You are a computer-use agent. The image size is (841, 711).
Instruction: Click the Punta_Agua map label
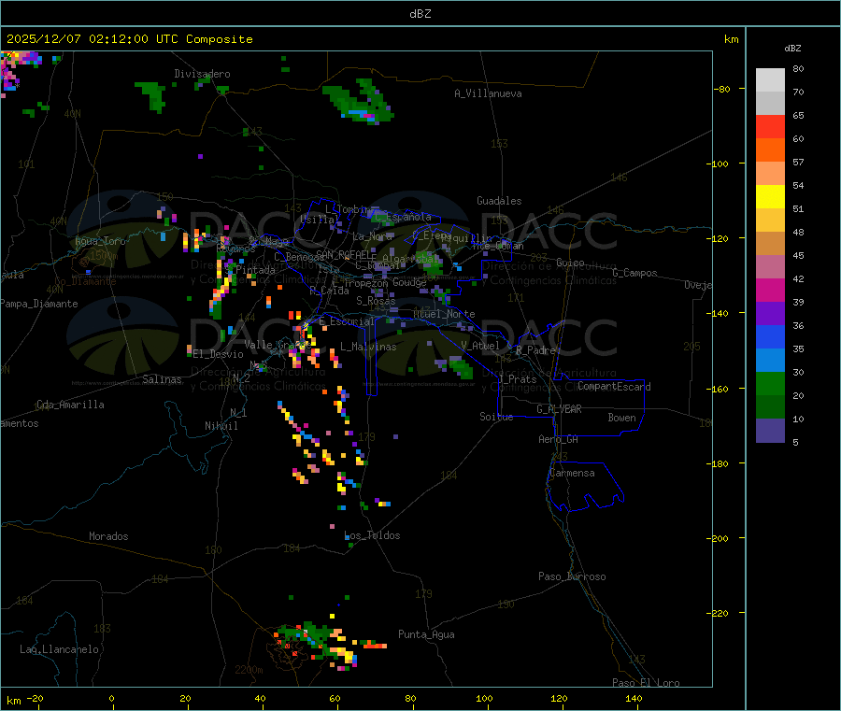point(426,634)
